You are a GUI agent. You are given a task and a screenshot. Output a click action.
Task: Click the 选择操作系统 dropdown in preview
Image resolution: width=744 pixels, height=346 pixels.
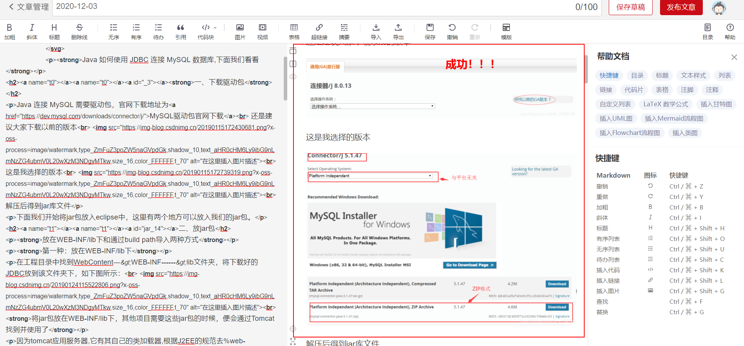[x=372, y=106]
